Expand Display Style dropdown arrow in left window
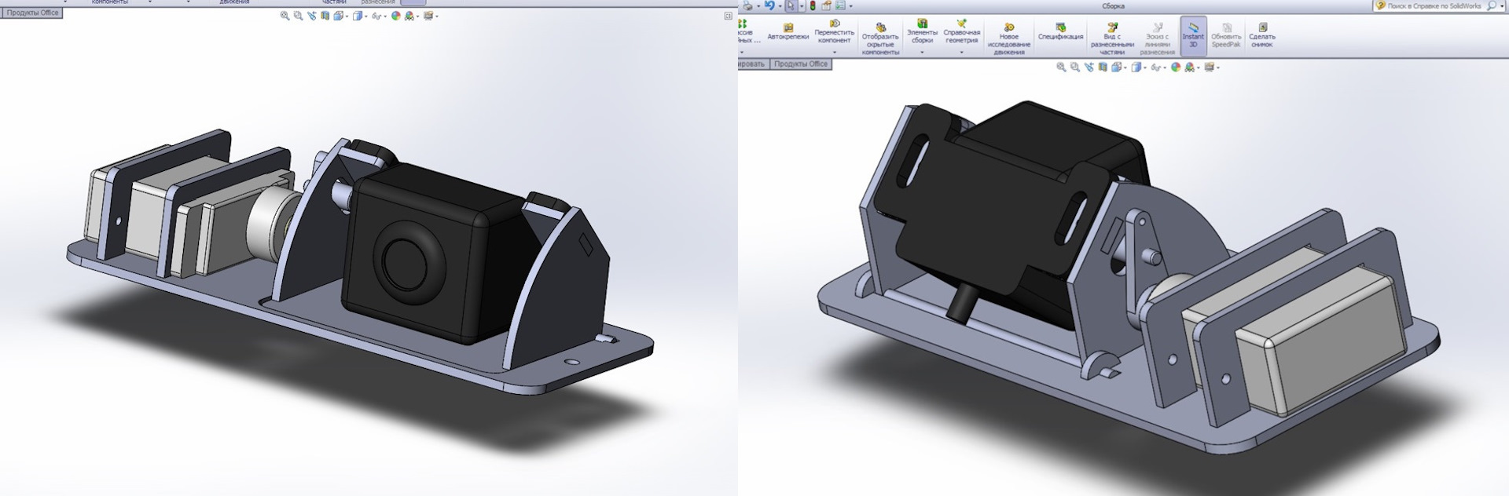The image size is (1509, 496). click(367, 16)
